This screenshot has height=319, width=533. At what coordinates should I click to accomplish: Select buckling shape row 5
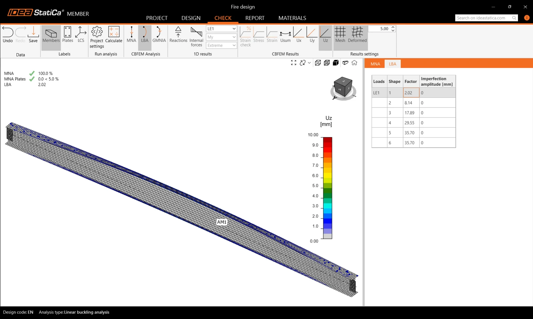click(x=413, y=133)
